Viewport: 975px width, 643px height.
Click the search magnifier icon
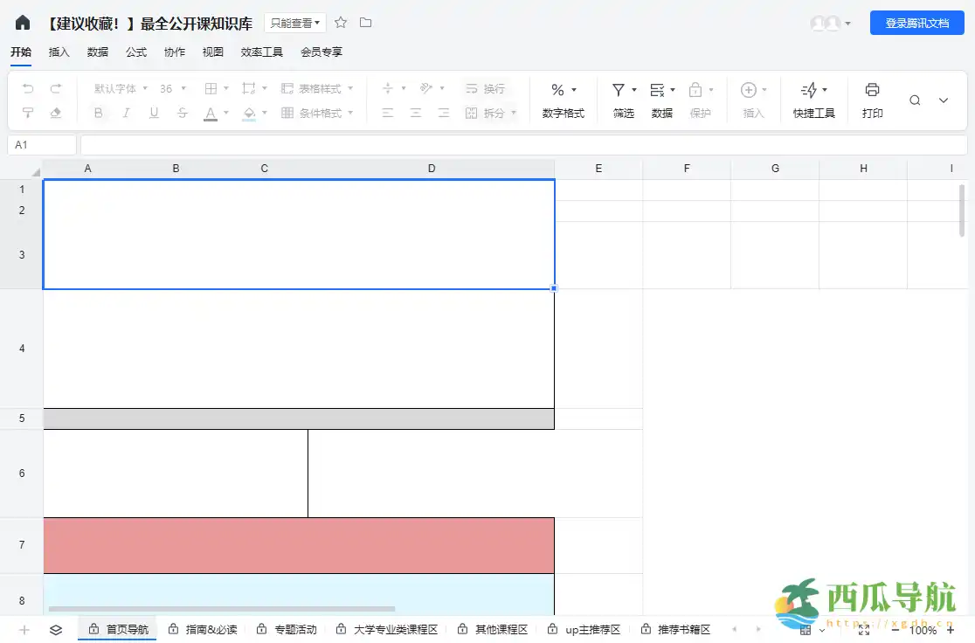[x=915, y=100]
